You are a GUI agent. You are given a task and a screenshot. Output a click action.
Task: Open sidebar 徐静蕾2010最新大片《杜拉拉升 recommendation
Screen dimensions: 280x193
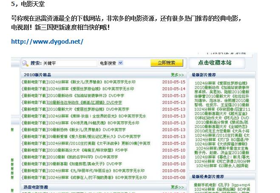(222, 96)
